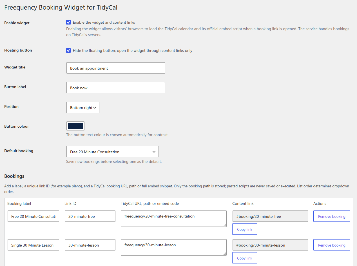Edit the 20-minute-free Link ID field
The width and height of the screenshot is (357, 266).
[x=90, y=216]
